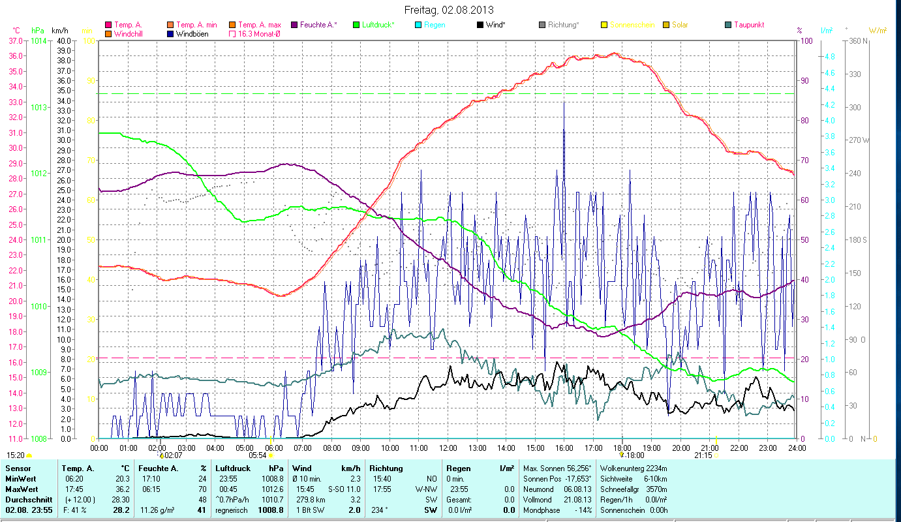Click the 'hPa' axis unit label at top left
This screenshot has width=901, height=522.
click(x=38, y=31)
